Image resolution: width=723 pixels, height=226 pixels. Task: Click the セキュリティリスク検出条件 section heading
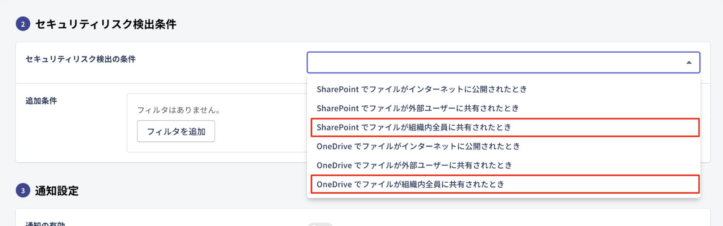[106, 24]
